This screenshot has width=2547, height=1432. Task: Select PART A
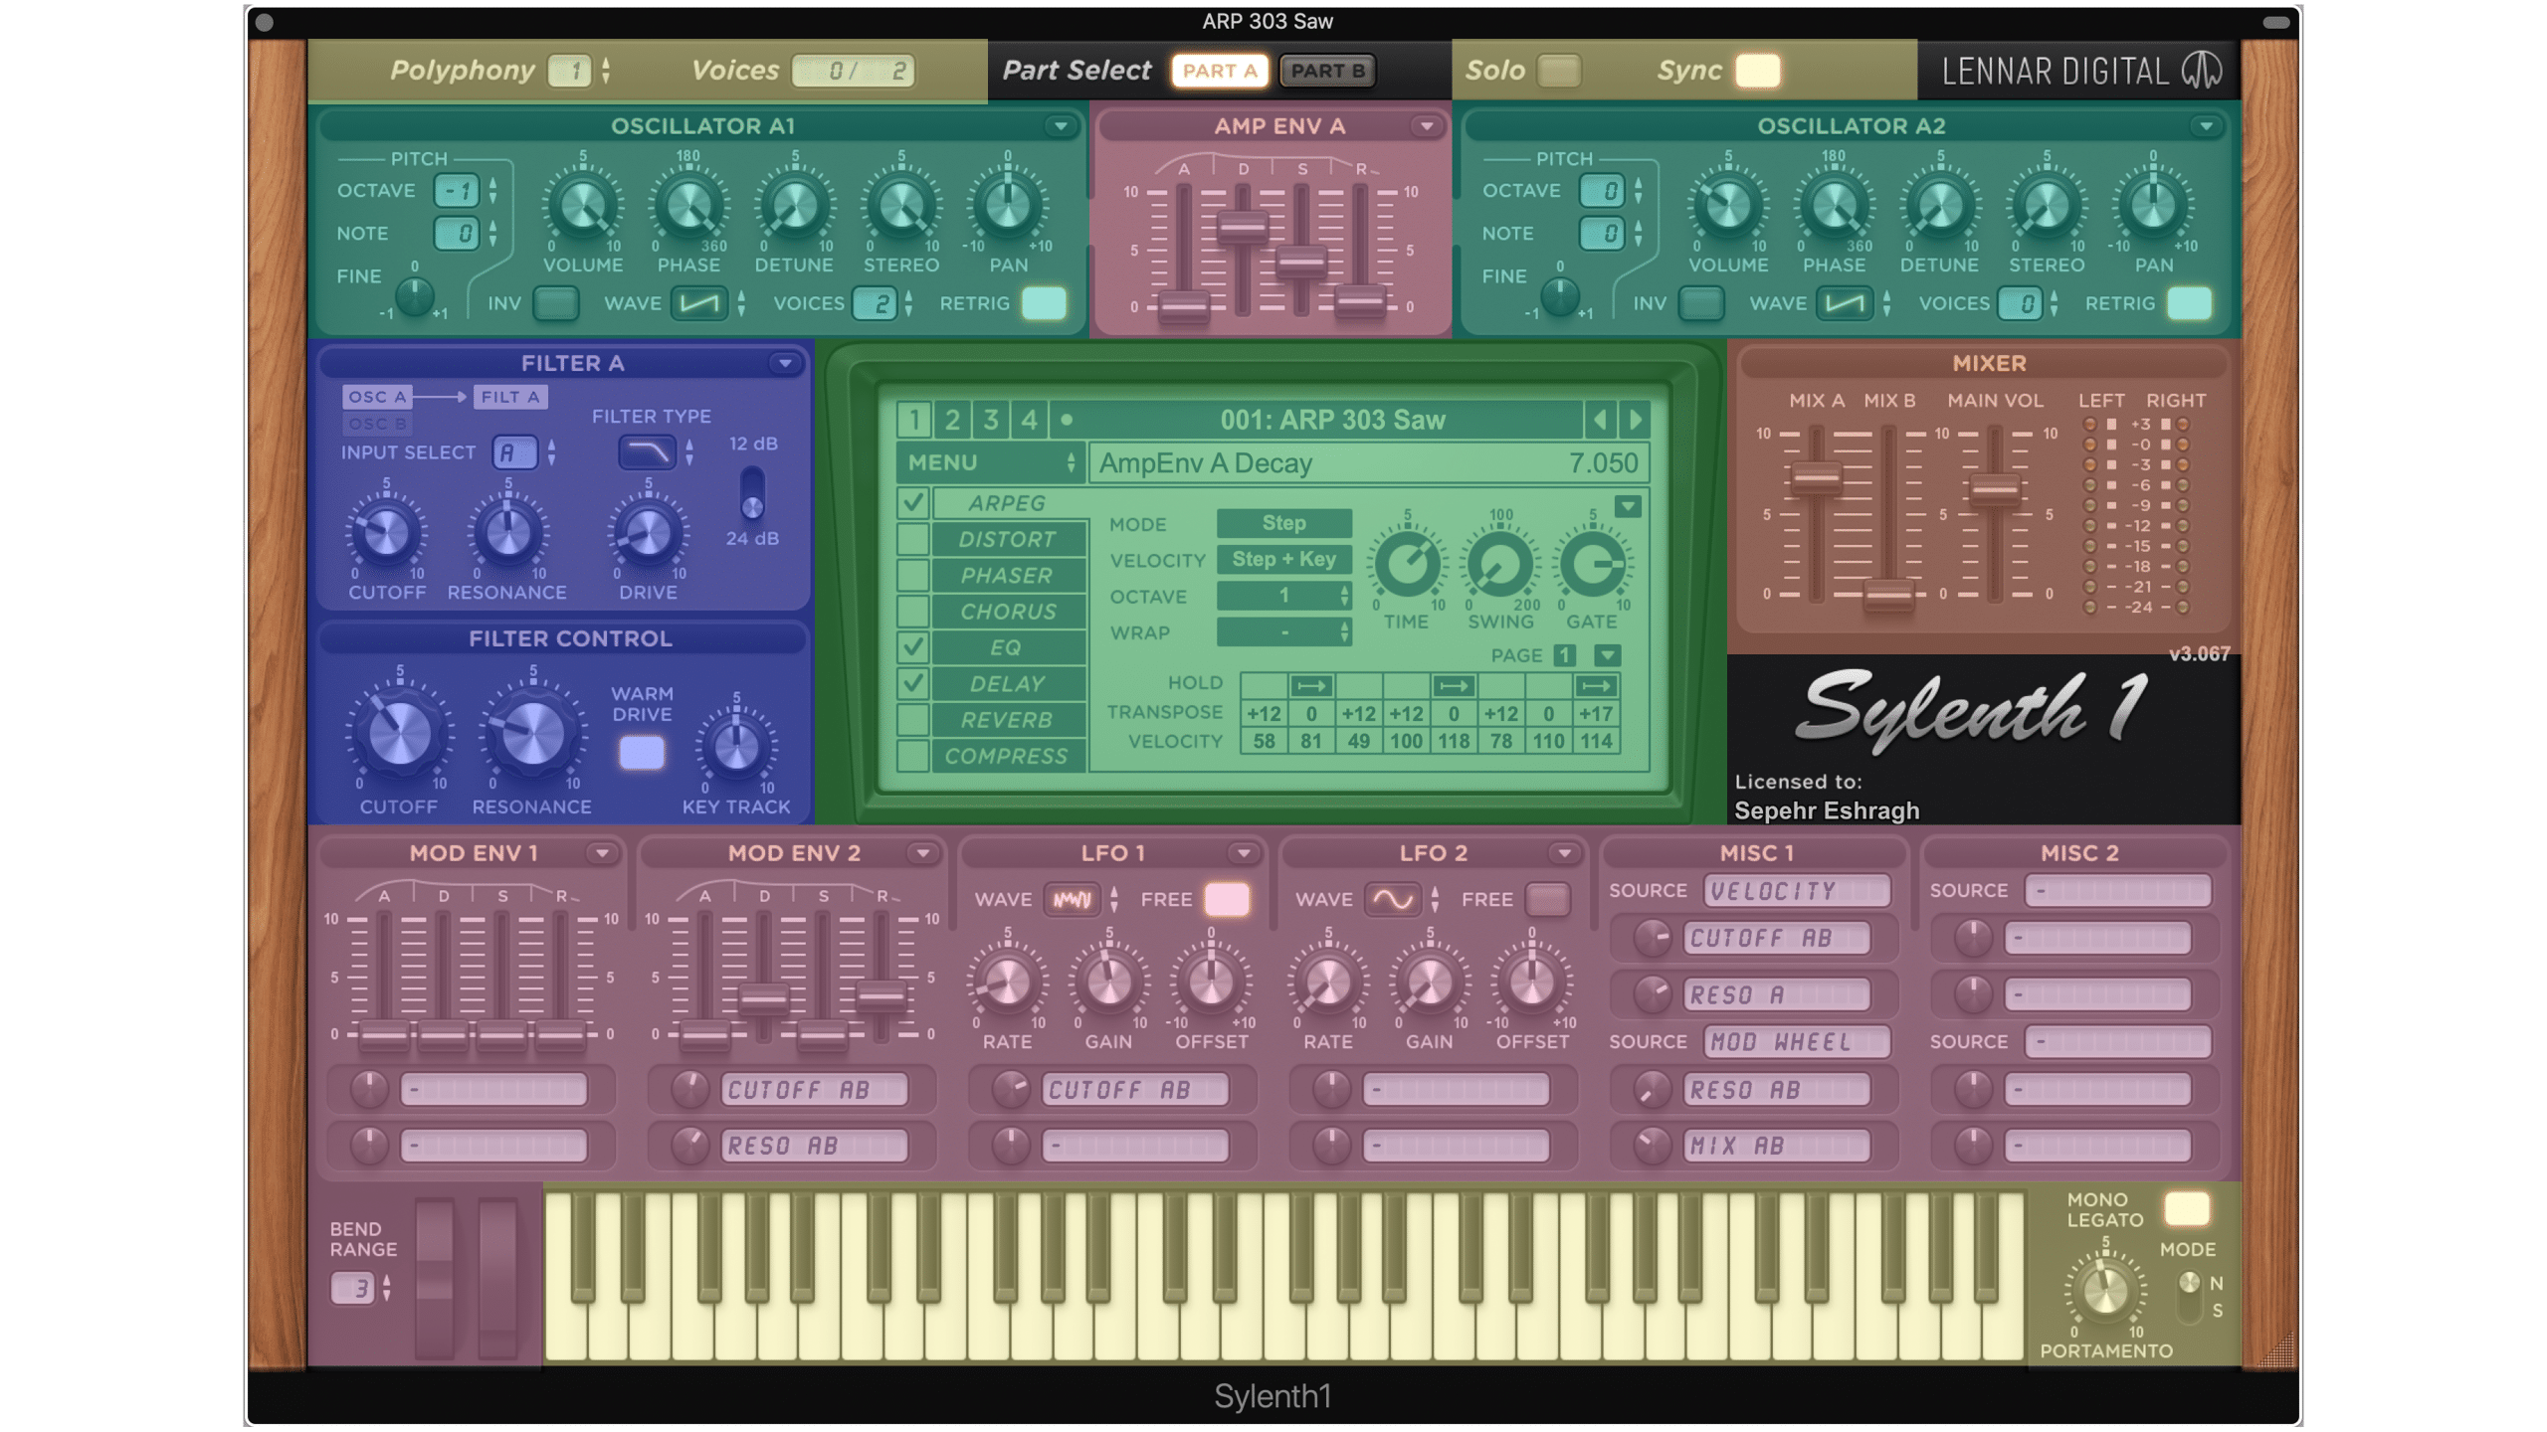[1220, 71]
